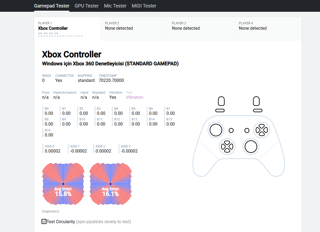This screenshot has width=320, height=232.
Task: Click the right trigger on controller diagram
Action: (x=256, y=101)
